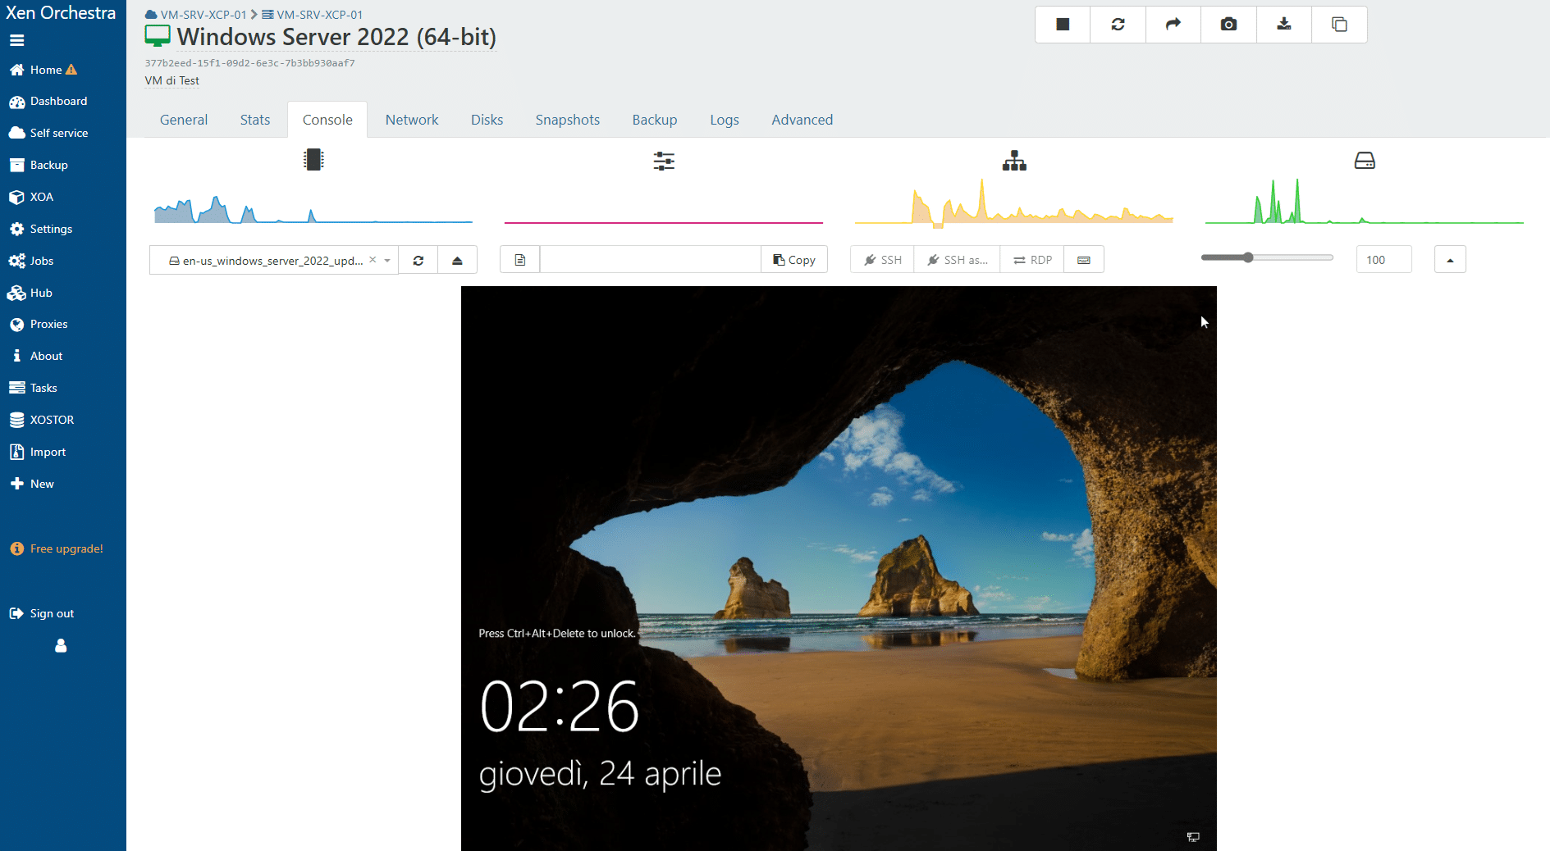Open the About page
Screen dimensions: 1550x851
click(x=36, y=356)
